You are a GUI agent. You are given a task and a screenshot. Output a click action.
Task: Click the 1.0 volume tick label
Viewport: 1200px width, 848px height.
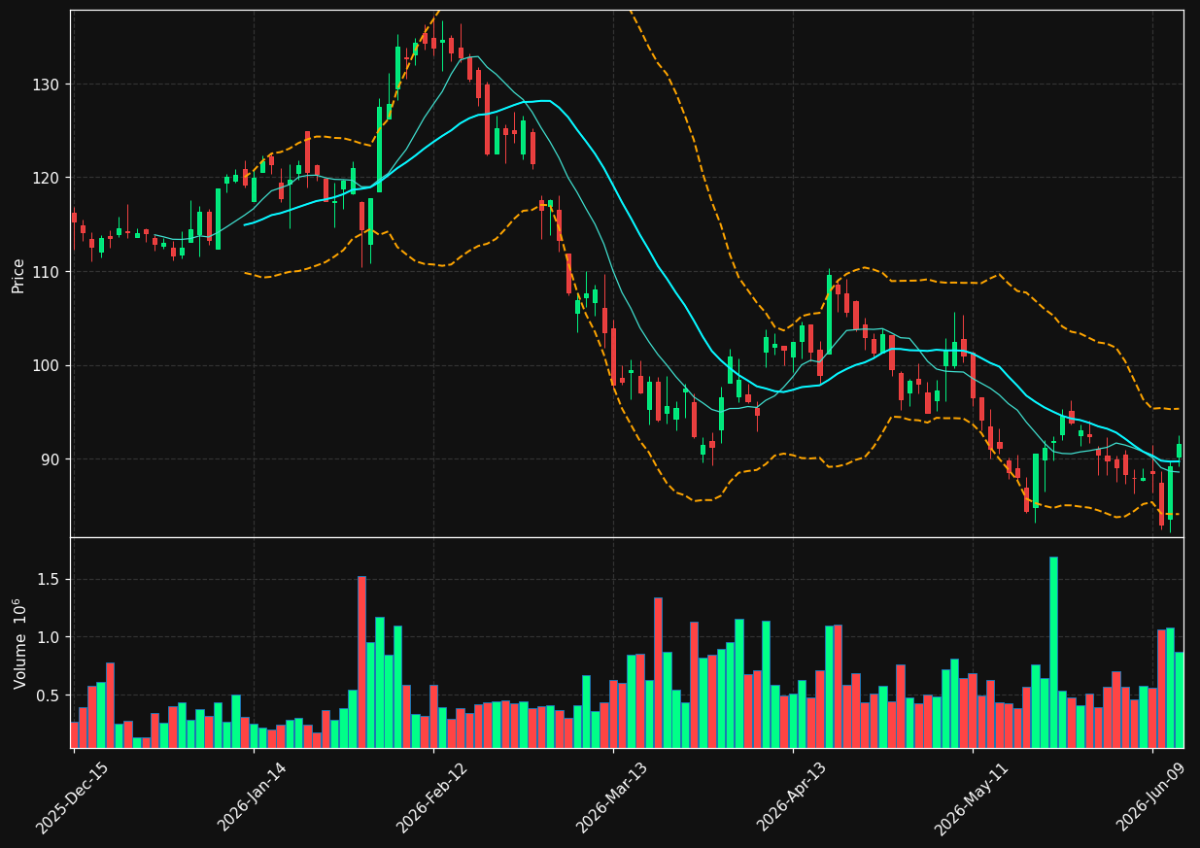tap(50, 637)
